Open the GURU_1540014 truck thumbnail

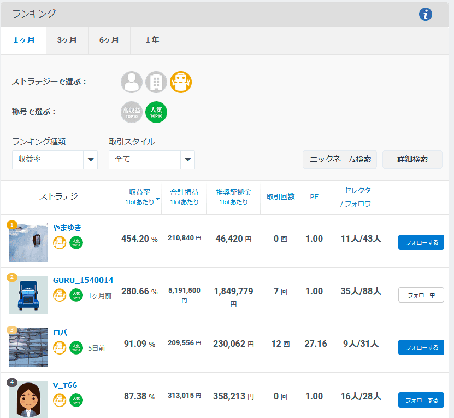coord(28,295)
